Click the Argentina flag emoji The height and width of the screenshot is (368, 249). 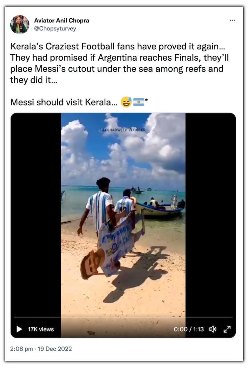tap(138, 102)
